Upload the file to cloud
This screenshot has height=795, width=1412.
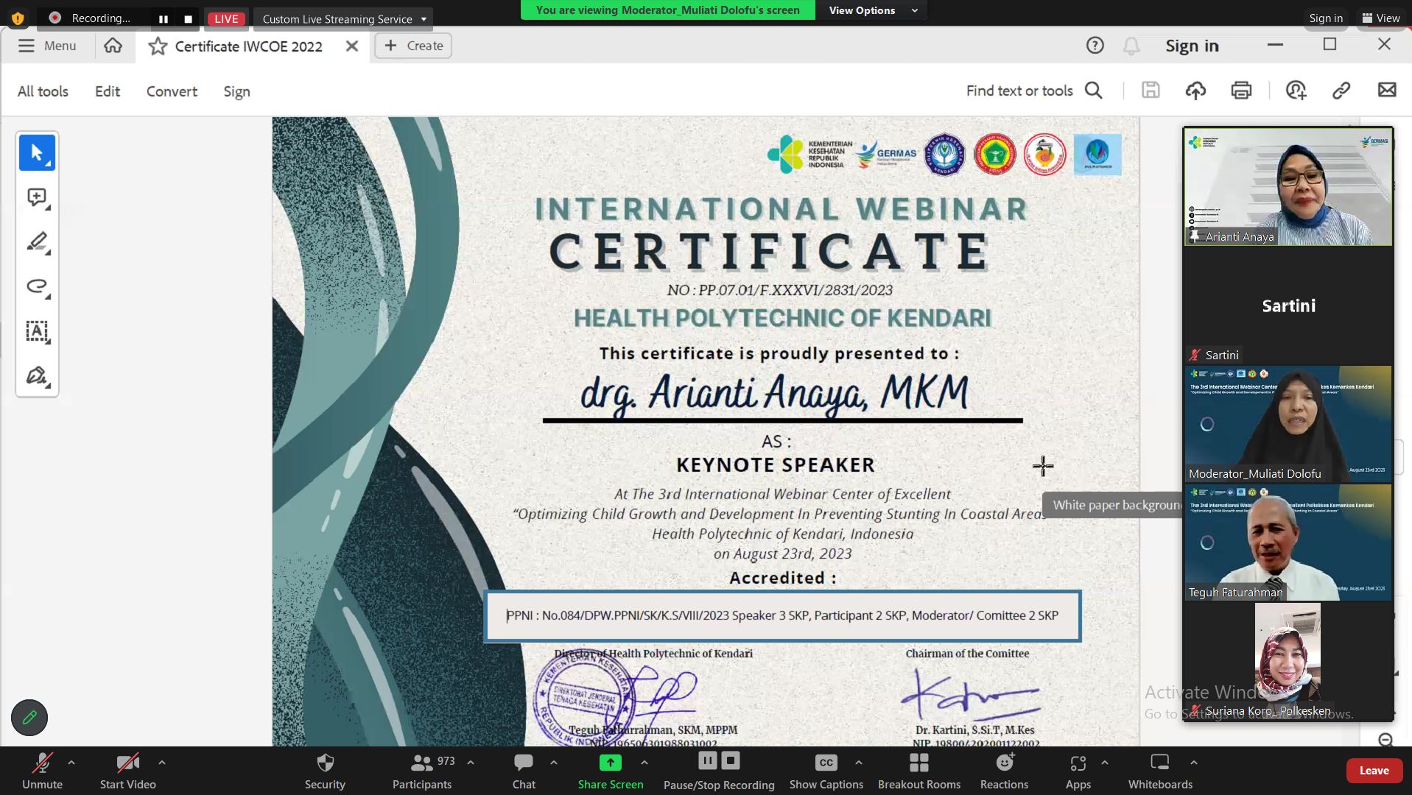coord(1195,91)
